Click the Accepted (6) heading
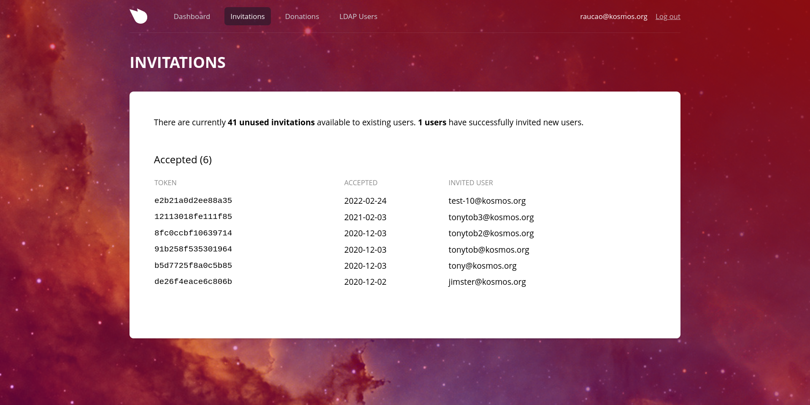The height and width of the screenshot is (405, 810). [x=183, y=160]
